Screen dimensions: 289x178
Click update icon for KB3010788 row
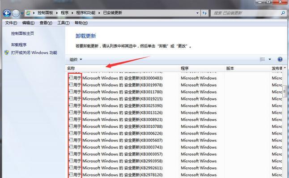(71, 126)
